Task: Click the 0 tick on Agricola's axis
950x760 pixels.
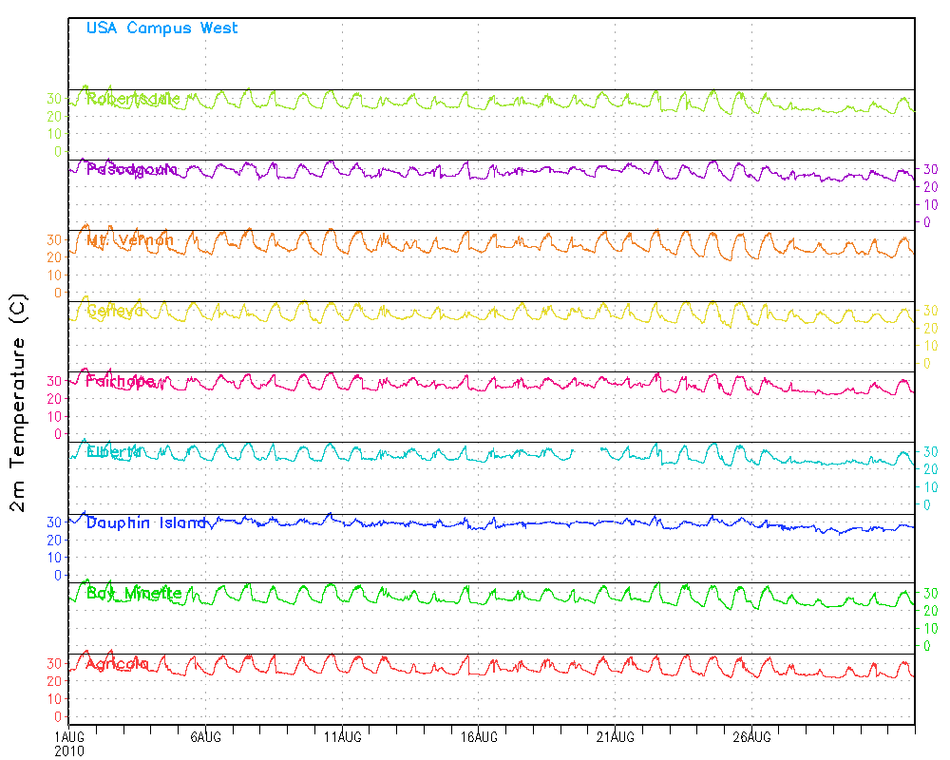Action: (58, 717)
